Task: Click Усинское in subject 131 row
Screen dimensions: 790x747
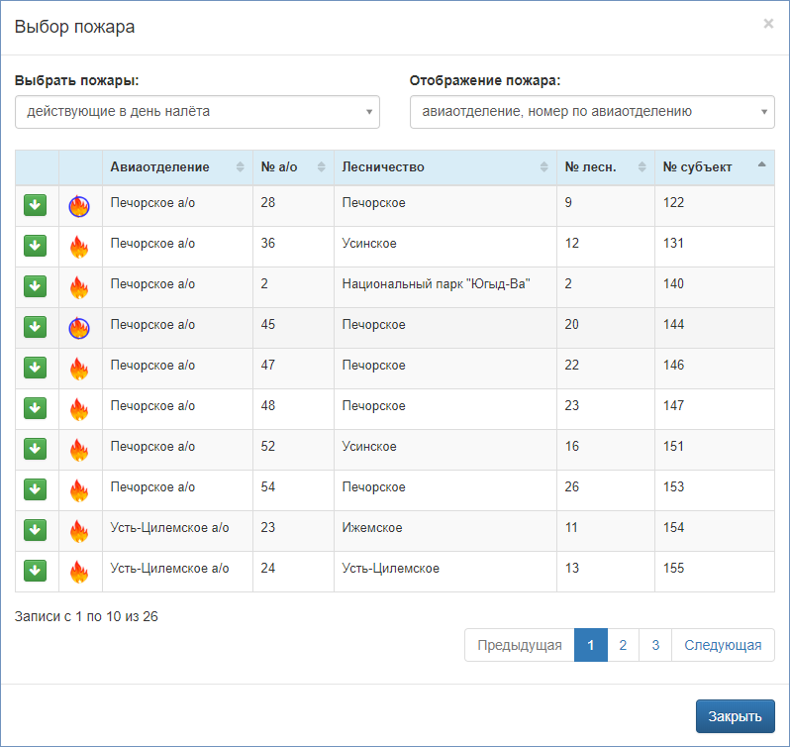Action: [369, 244]
